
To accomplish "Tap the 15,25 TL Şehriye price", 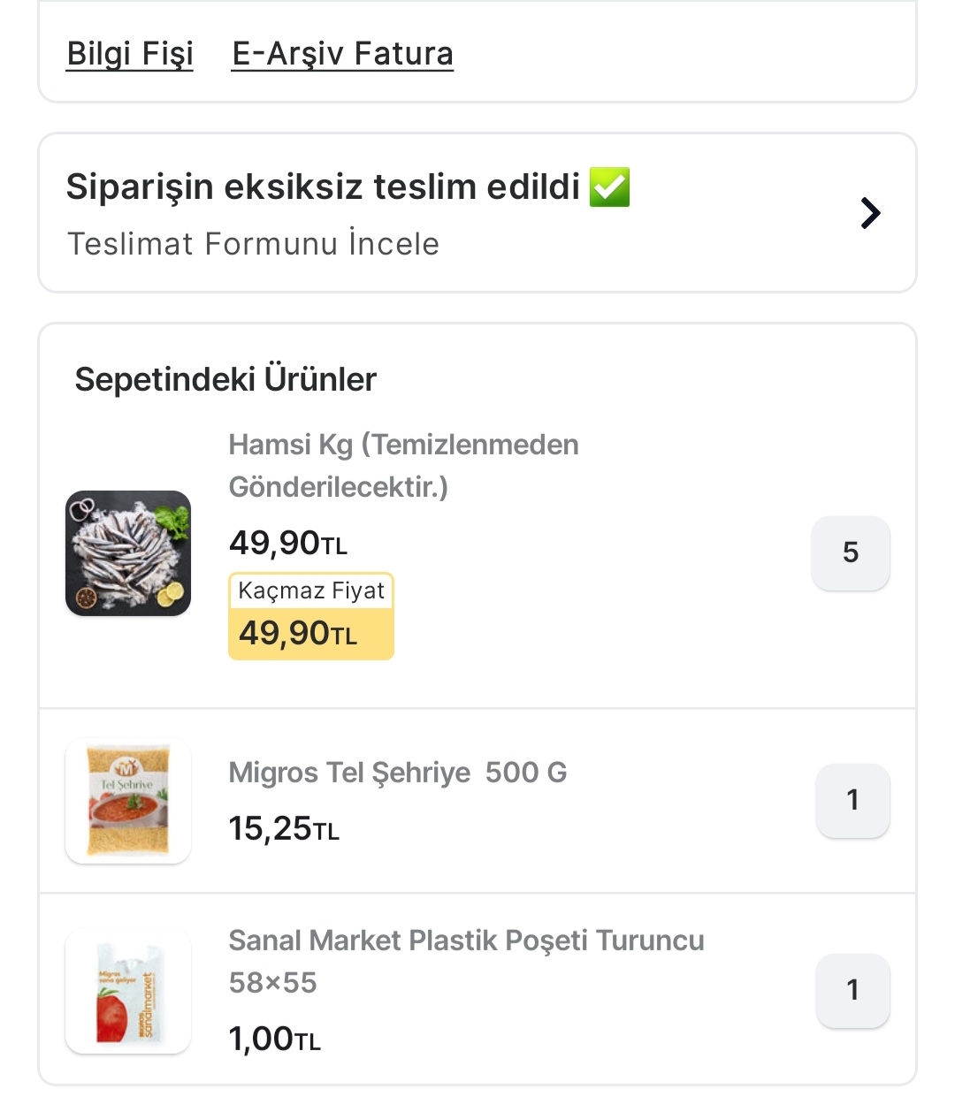I will (283, 829).
